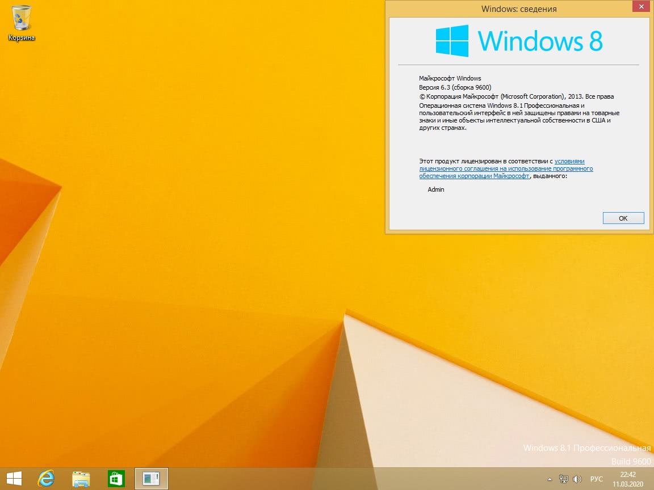Viewport: 654px width, 490px height.
Task: Open the РУС input language switcher
Action: tap(597, 479)
